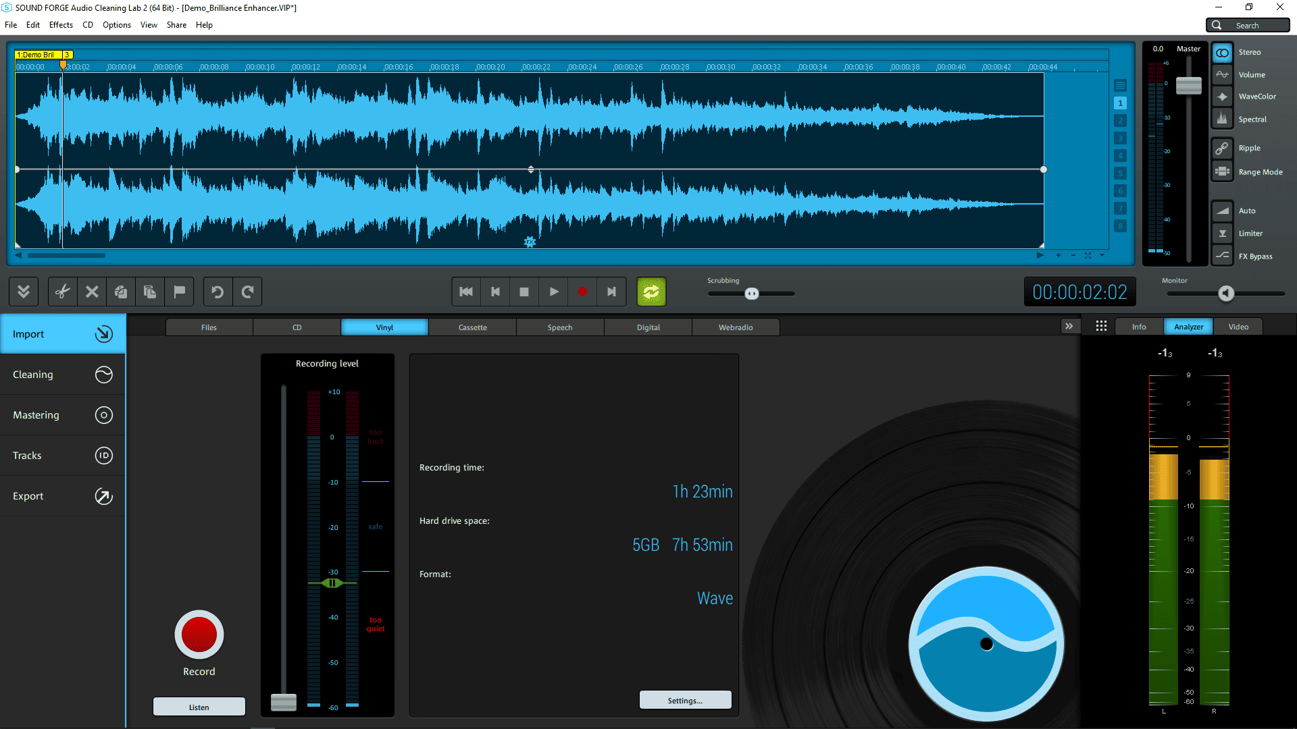Click the Scrubbing slider knob
Image resolution: width=1297 pixels, height=729 pixels.
[x=752, y=294]
